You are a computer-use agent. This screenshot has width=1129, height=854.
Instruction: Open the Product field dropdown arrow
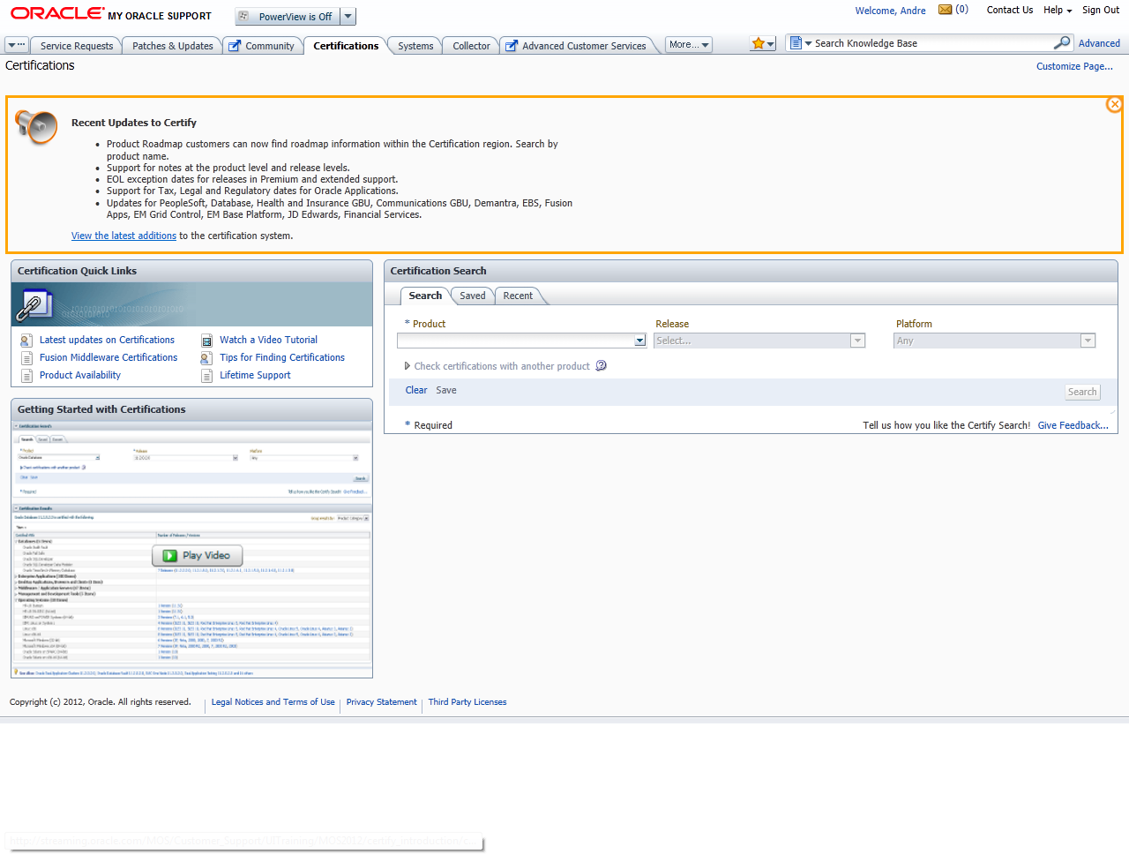coord(640,341)
